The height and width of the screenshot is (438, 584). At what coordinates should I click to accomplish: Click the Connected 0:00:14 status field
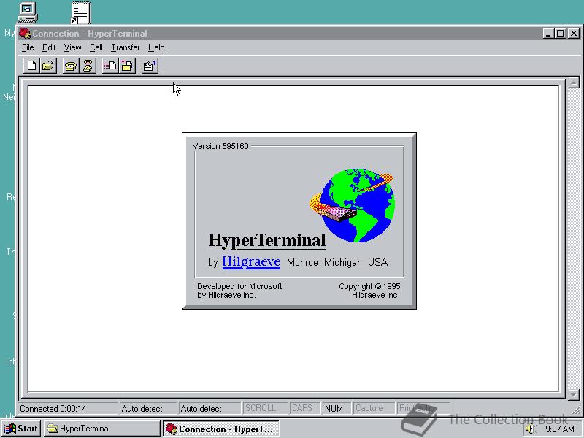68,409
